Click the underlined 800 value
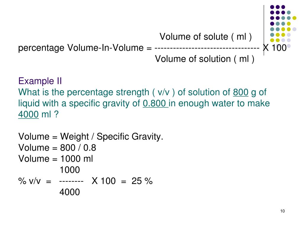 [241, 92]
